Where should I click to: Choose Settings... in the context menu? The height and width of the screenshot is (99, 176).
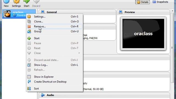click(55, 16)
